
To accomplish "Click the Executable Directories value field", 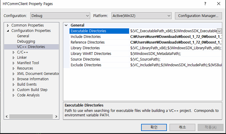I will (173, 31).
